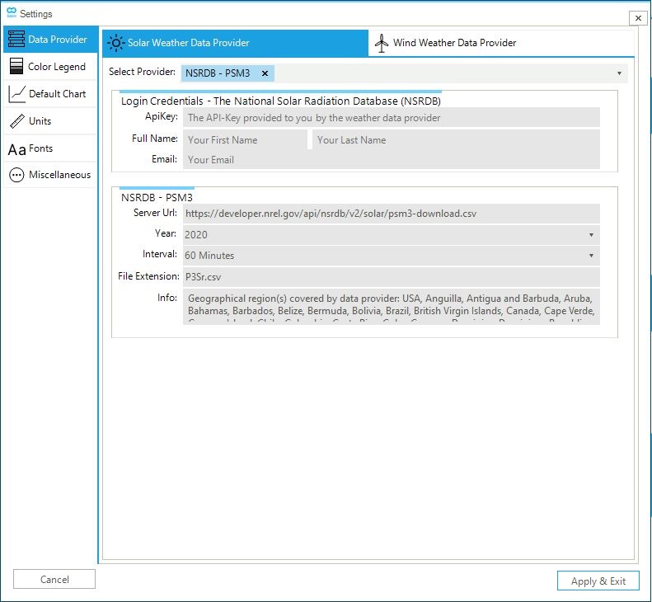The height and width of the screenshot is (602, 652).
Task: Click the Default Chart line icon
Action: pos(16,94)
